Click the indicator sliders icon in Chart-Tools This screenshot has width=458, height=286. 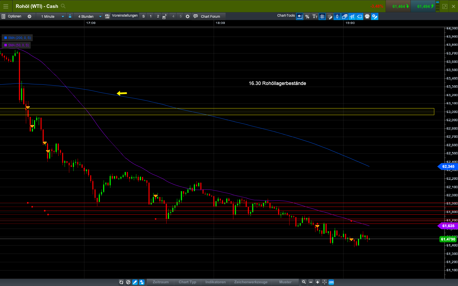click(x=352, y=16)
